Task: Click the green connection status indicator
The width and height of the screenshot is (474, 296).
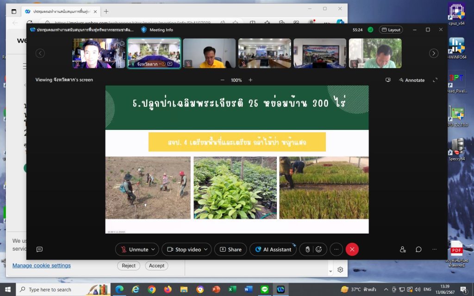Action: coord(370,30)
